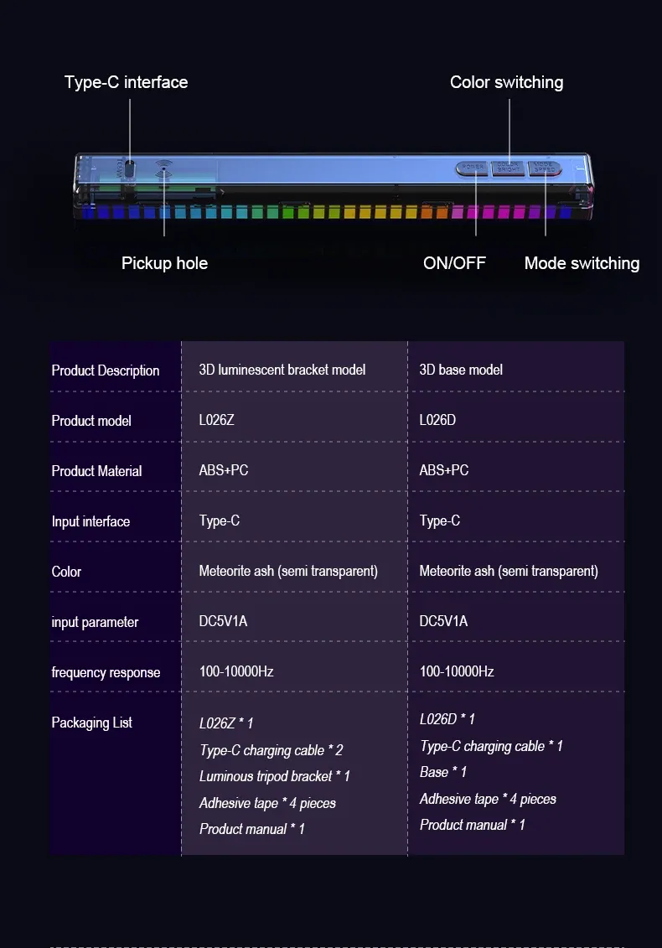Click the "3D base model" column heading
The width and height of the screenshot is (662, 948).
point(461,370)
